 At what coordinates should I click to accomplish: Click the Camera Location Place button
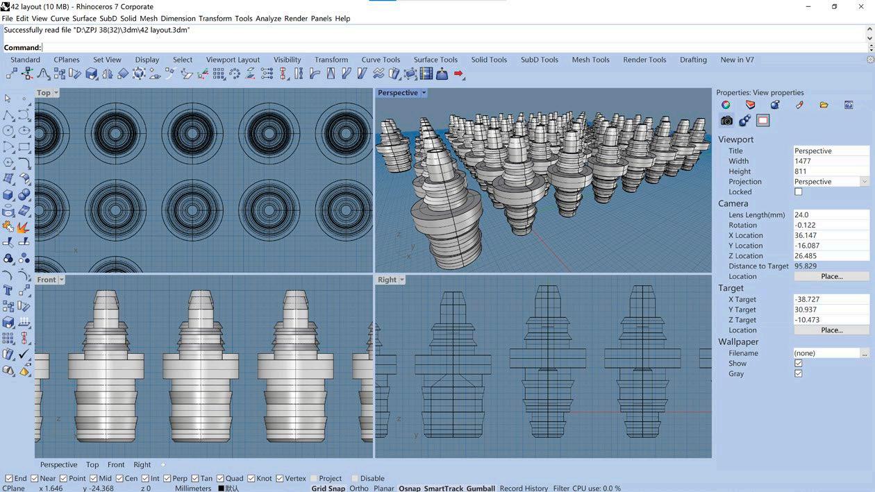point(831,276)
